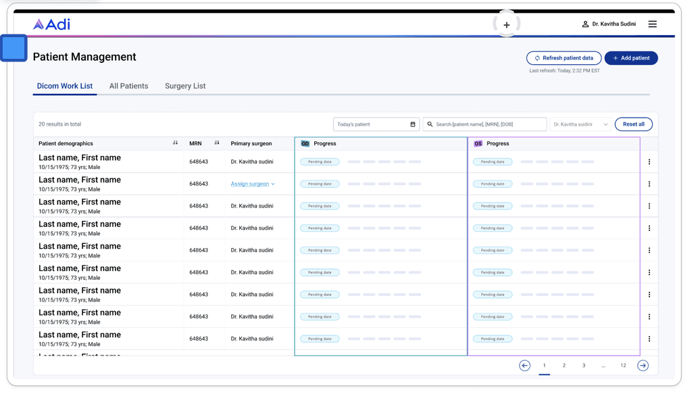The width and height of the screenshot is (692, 394).
Task: Expand the Assign surgeon dropdown
Action: tap(253, 184)
